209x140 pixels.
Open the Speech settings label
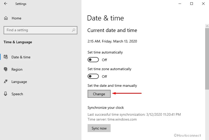coord(17,94)
